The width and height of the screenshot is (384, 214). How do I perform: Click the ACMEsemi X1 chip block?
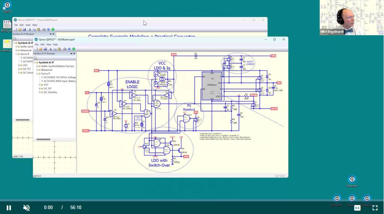pyautogui.click(x=212, y=86)
